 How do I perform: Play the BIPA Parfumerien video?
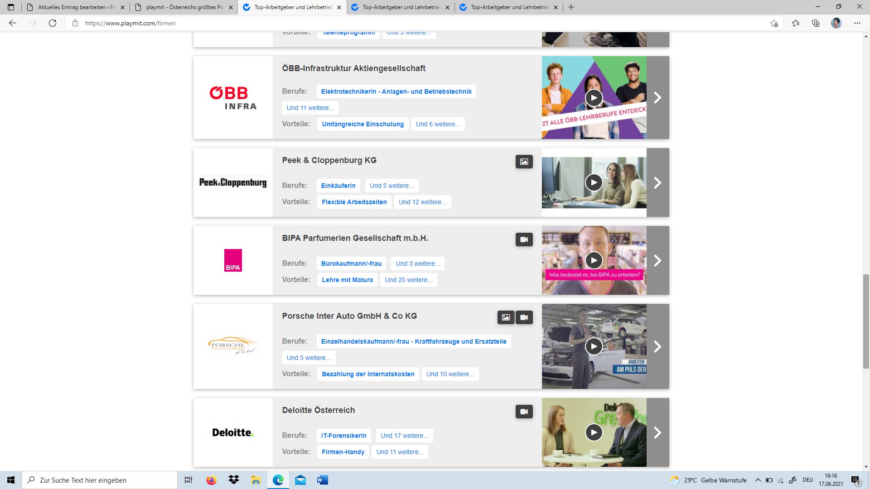coord(594,260)
